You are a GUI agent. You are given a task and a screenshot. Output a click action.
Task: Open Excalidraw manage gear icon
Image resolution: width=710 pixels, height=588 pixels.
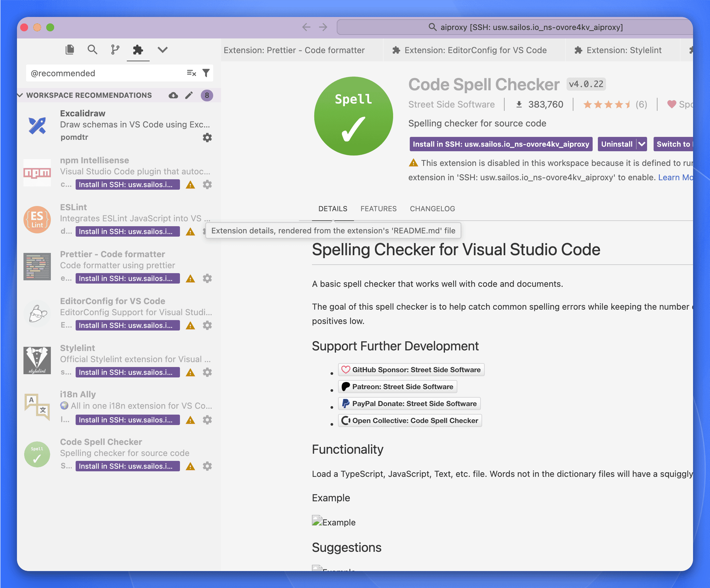(207, 137)
